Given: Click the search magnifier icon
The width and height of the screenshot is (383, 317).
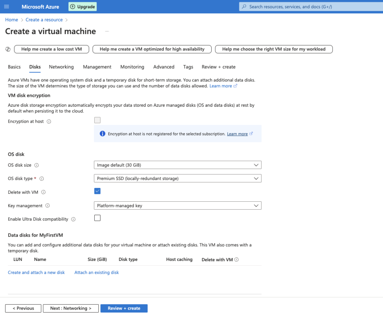Looking at the screenshot, I should coord(244,7).
